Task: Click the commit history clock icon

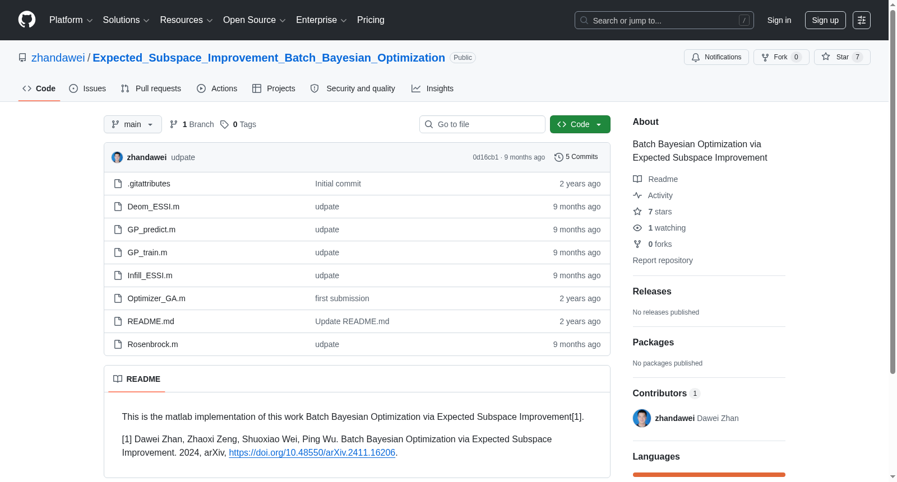Action: pyautogui.click(x=558, y=157)
